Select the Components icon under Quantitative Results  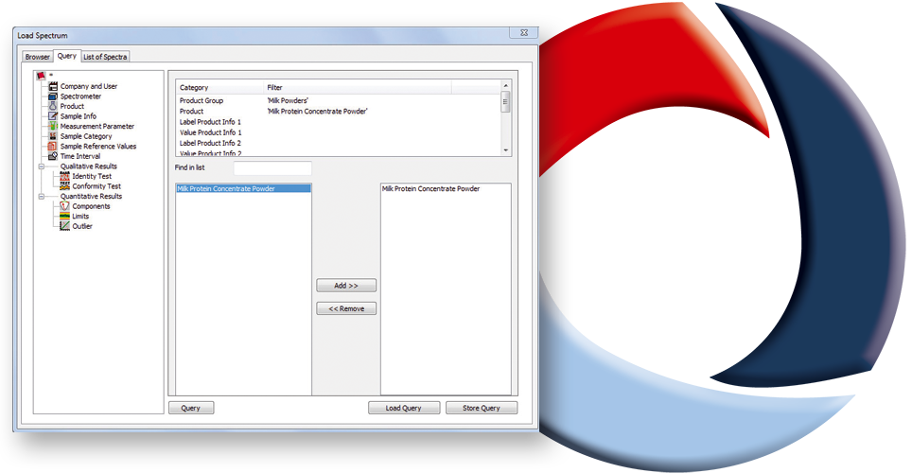click(x=65, y=206)
